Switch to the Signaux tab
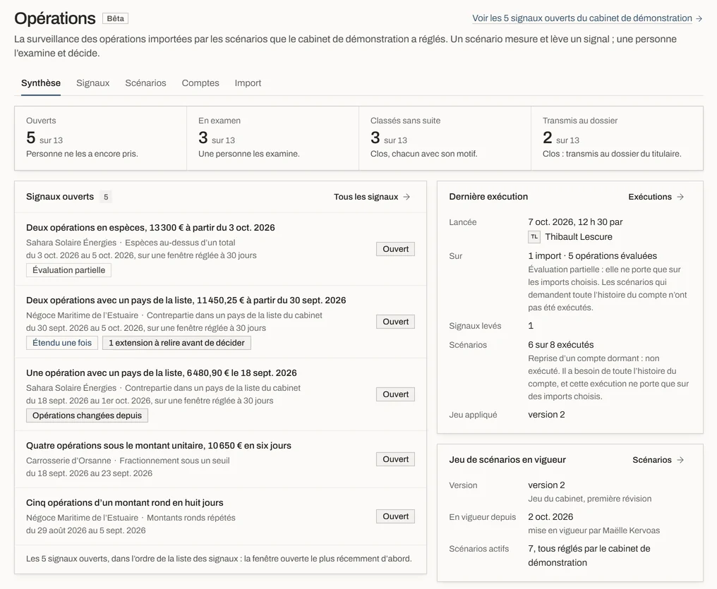717x589 pixels. point(93,83)
